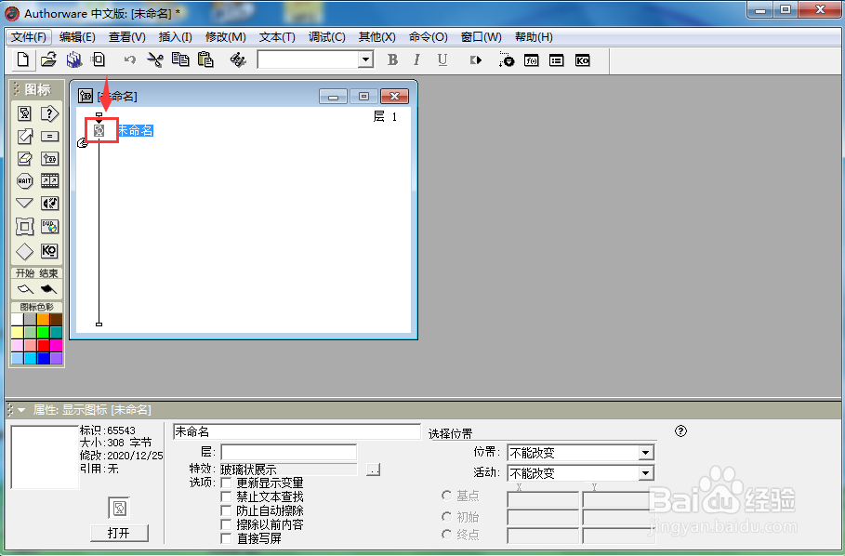Screen dimensions: 845x556
Task: Select the 基点 radio button
Action: pos(447,496)
